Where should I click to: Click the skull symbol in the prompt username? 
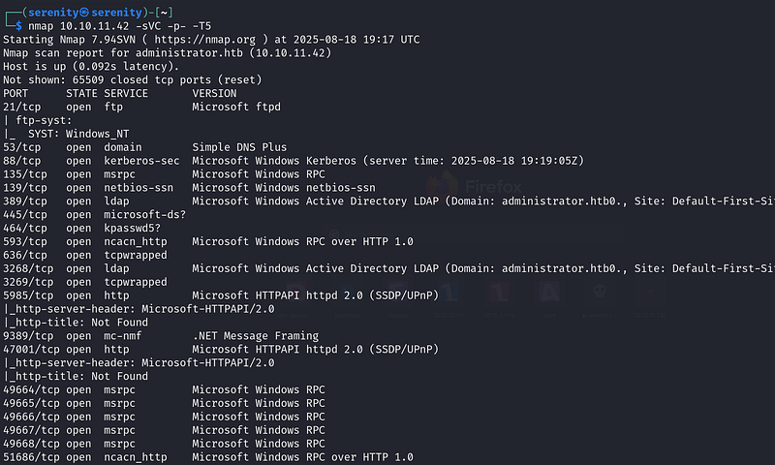click(x=84, y=13)
